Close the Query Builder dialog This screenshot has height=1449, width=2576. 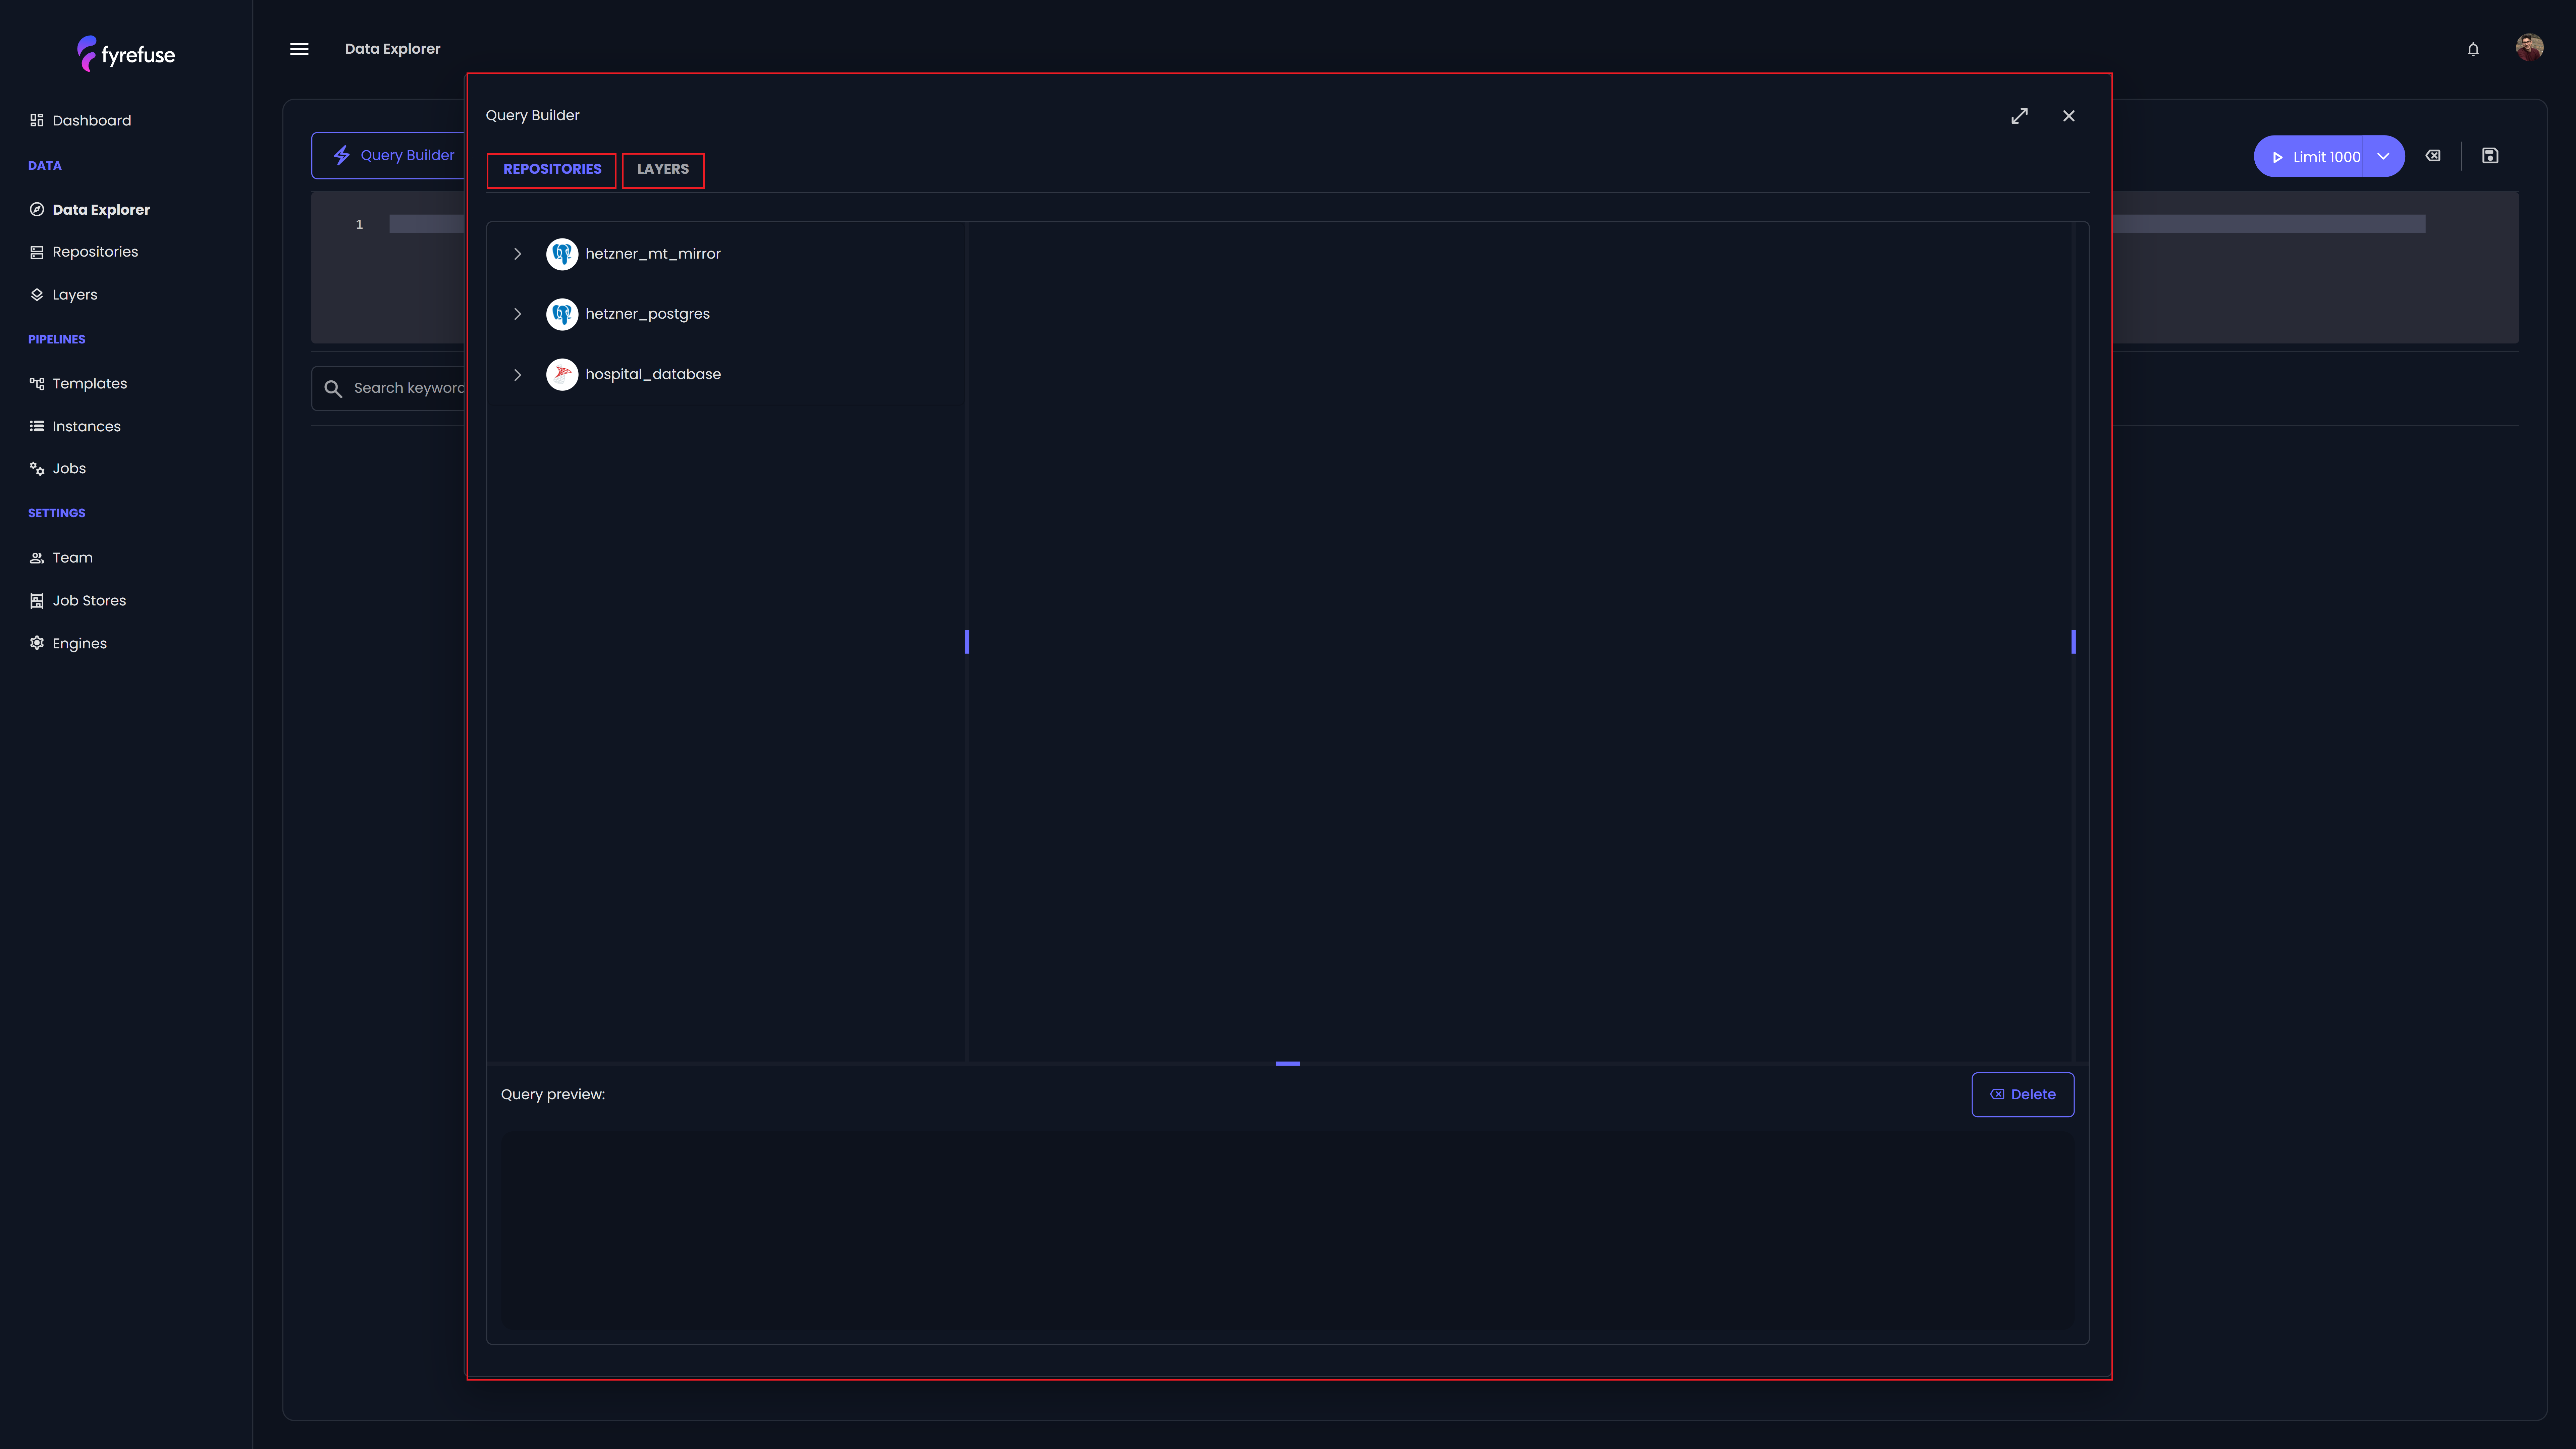click(x=2069, y=116)
